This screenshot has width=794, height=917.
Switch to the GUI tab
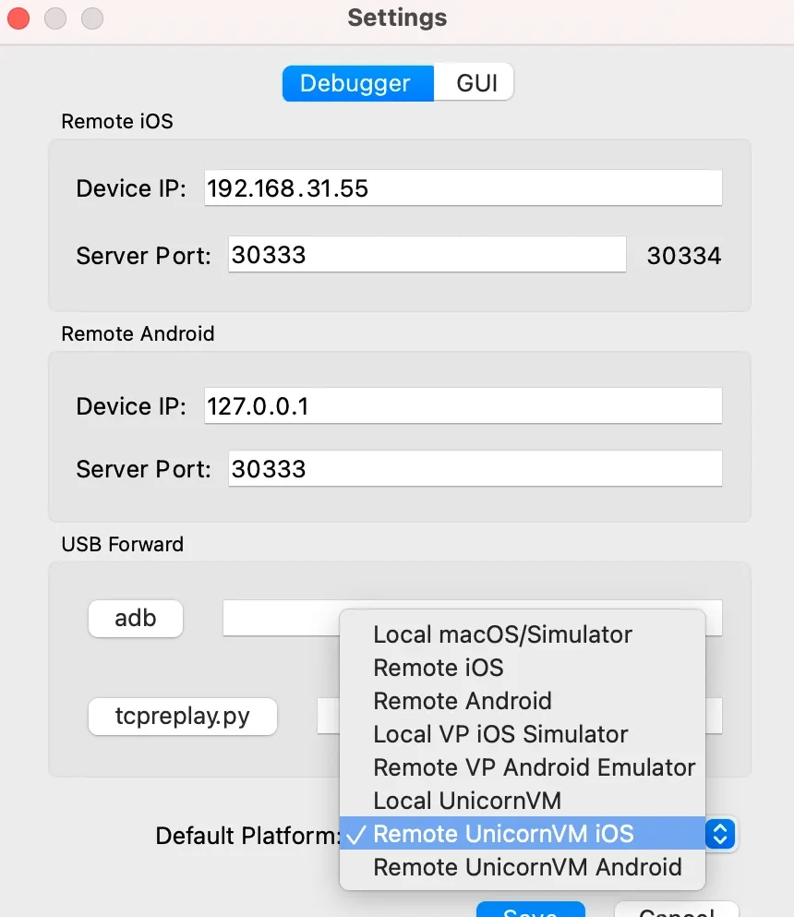[474, 83]
